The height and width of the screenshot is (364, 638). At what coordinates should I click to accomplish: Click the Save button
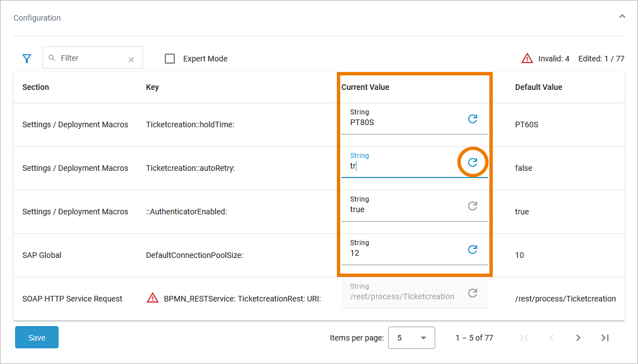click(x=37, y=338)
